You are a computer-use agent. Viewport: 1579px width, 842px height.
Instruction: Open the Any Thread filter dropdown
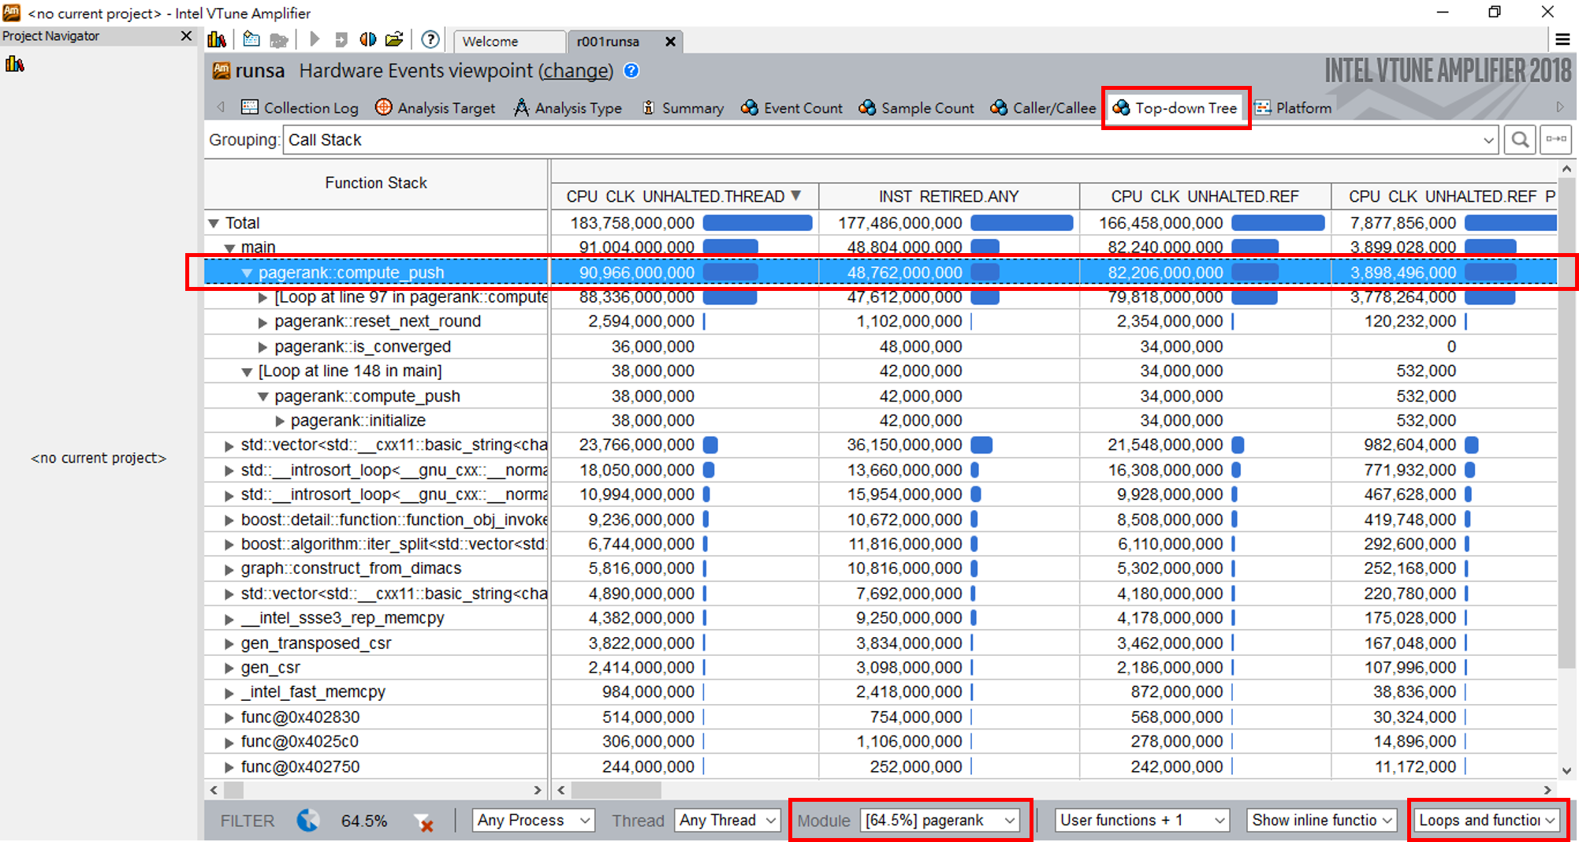728,821
